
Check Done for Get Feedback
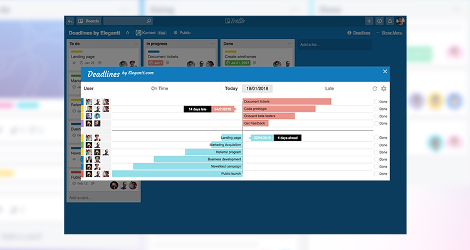tap(376, 123)
